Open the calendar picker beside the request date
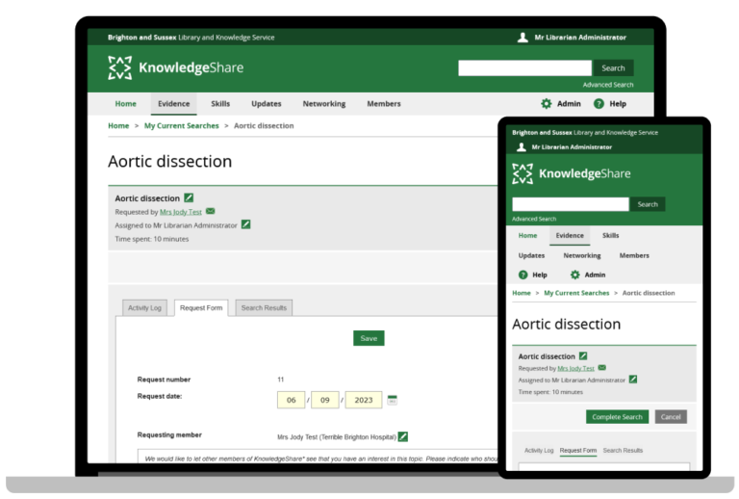The width and height of the screenshot is (739, 499). click(392, 399)
